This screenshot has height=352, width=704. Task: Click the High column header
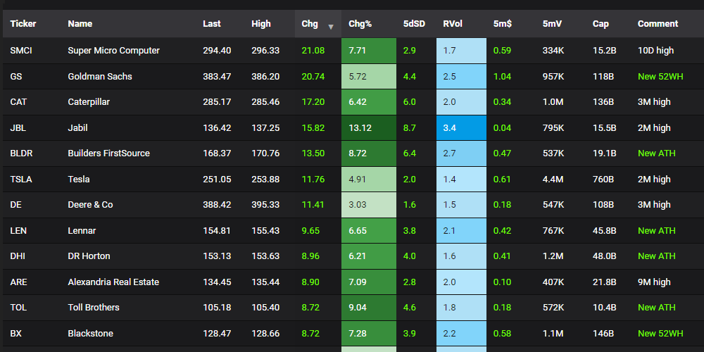pos(260,24)
